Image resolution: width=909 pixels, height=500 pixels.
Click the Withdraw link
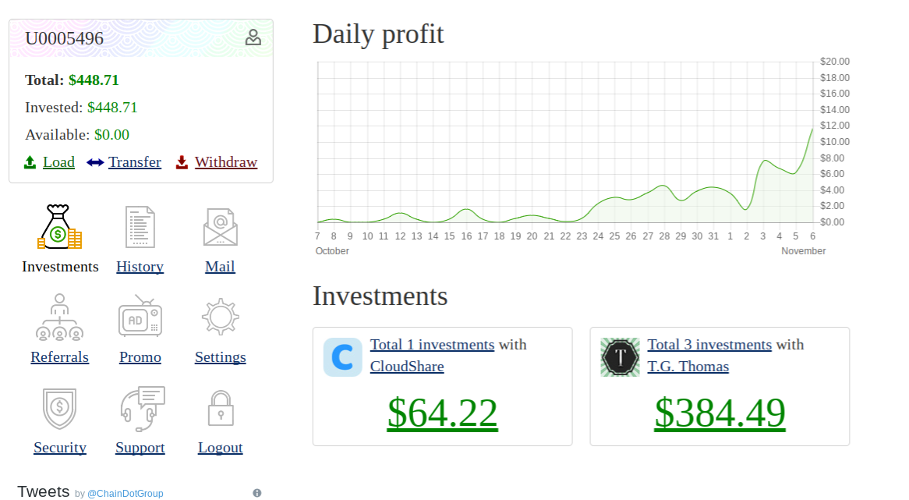(x=225, y=162)
